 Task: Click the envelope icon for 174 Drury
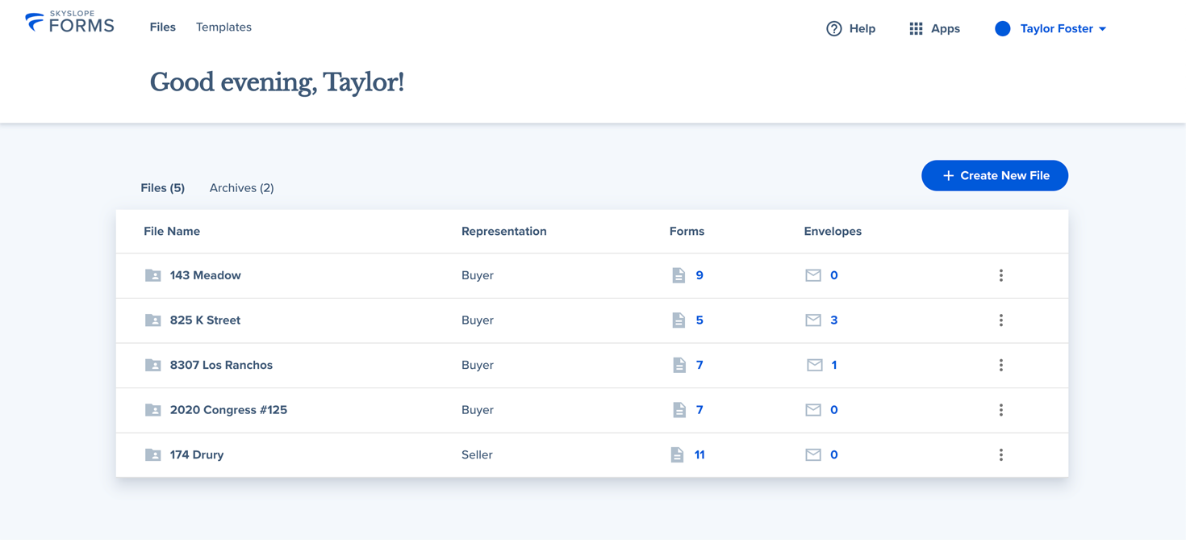tap(812, 455)
